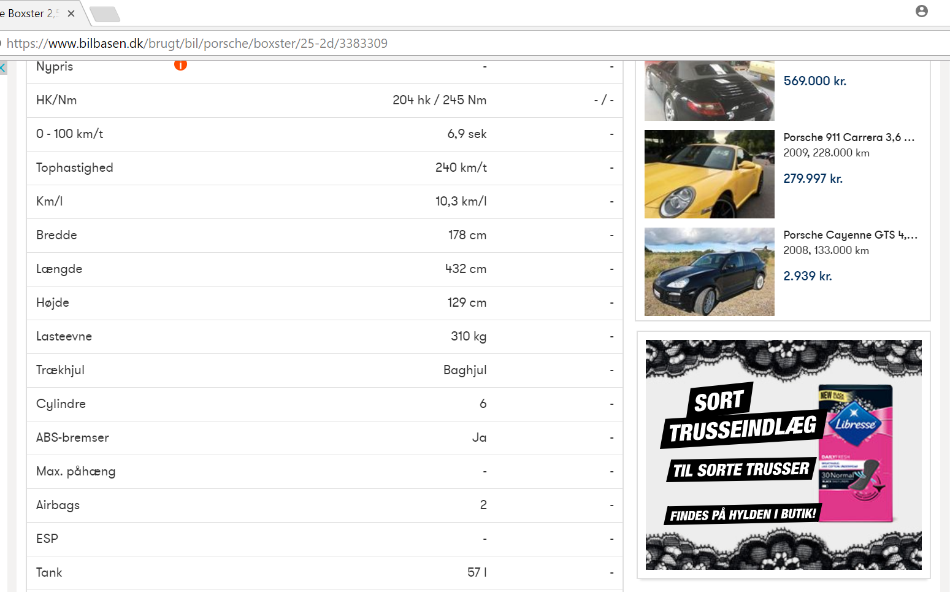Click the 279.997 kr. price link
The height and width of the screenshot is (592, 950).
click(813, 179)
